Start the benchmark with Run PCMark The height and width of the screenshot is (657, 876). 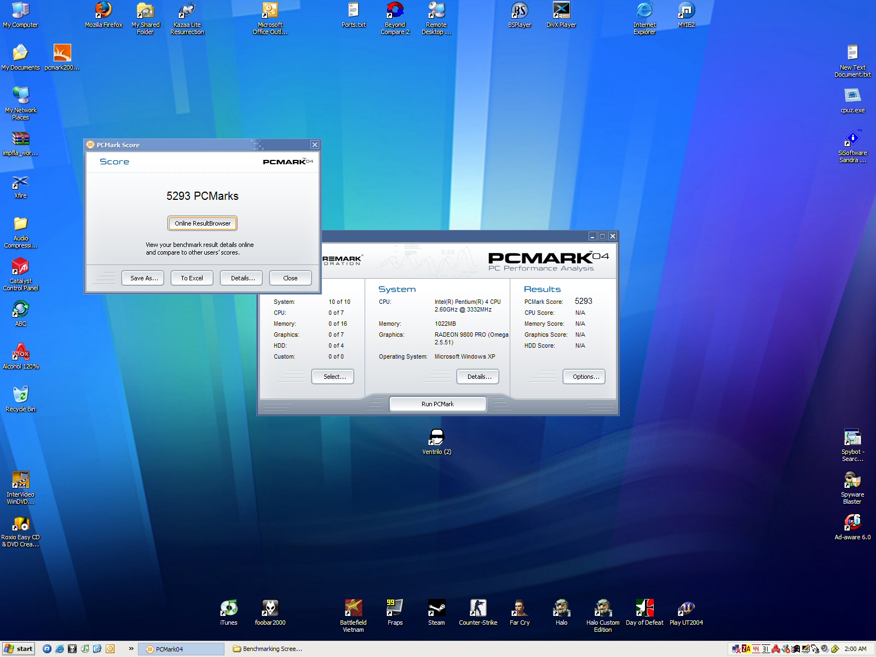point(438,404)
